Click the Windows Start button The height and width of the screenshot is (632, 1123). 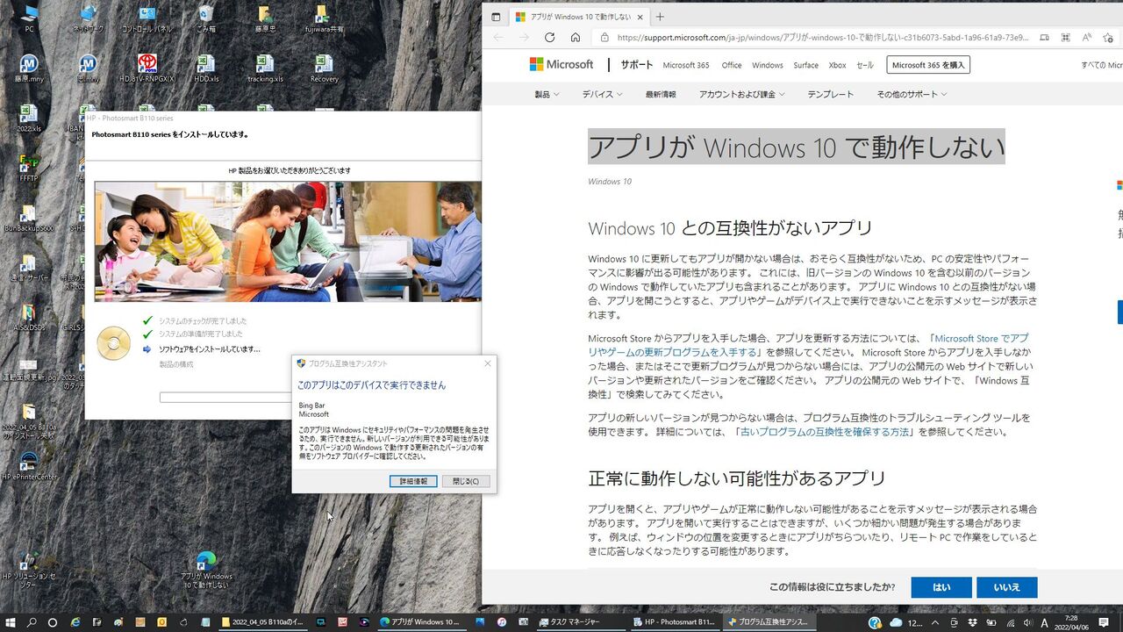[11, 621]
